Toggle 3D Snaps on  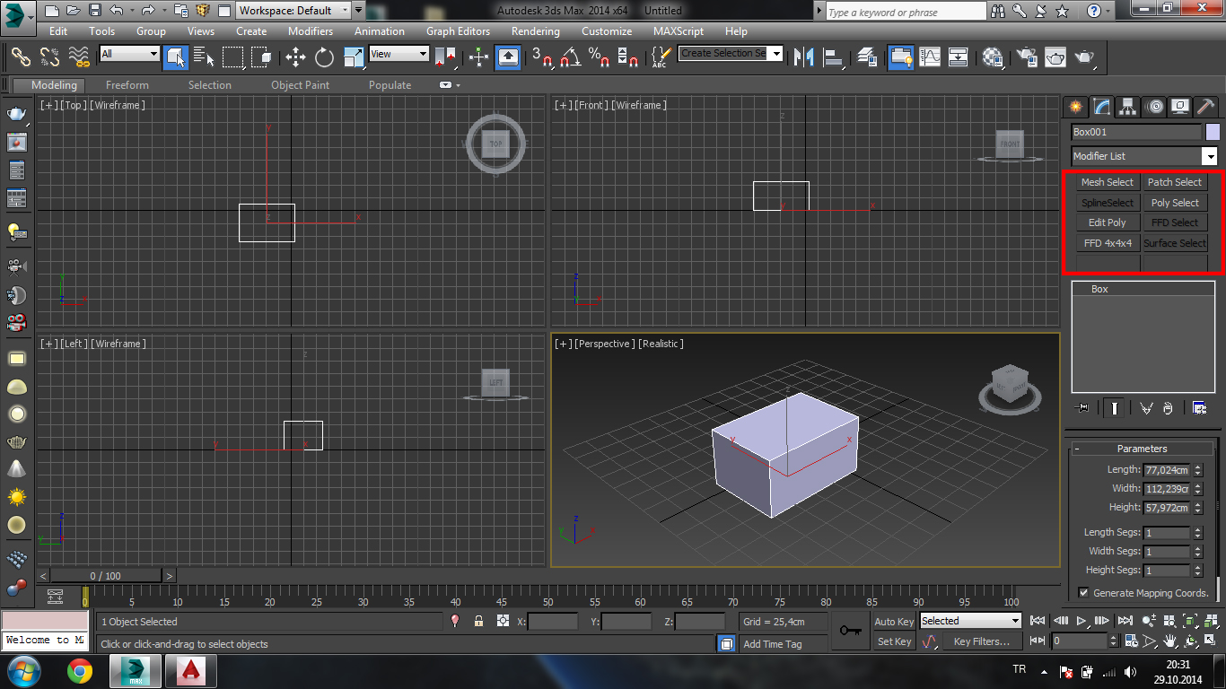coord(541,57)
